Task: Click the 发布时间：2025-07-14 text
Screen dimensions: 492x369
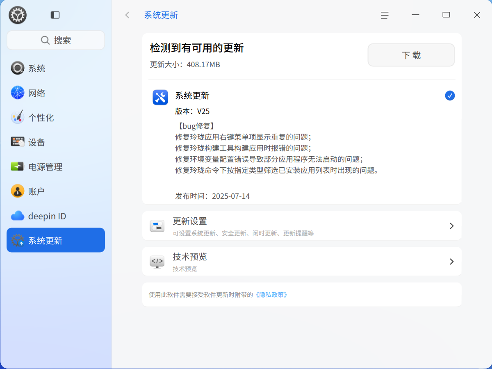Action: pos(212,196)
